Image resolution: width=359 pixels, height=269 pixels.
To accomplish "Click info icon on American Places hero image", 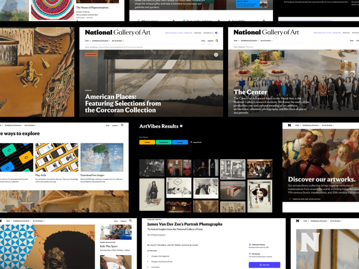I will [x=216, y=55].
